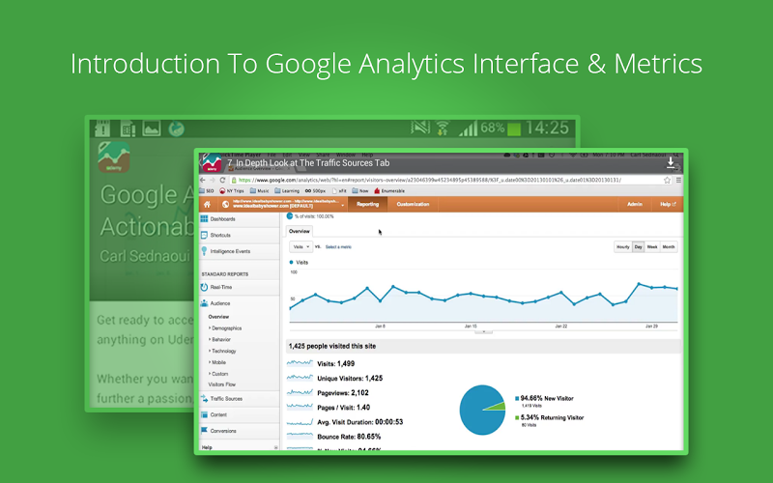Click the battery icon in phone status bar

click(x=514, y=129)
